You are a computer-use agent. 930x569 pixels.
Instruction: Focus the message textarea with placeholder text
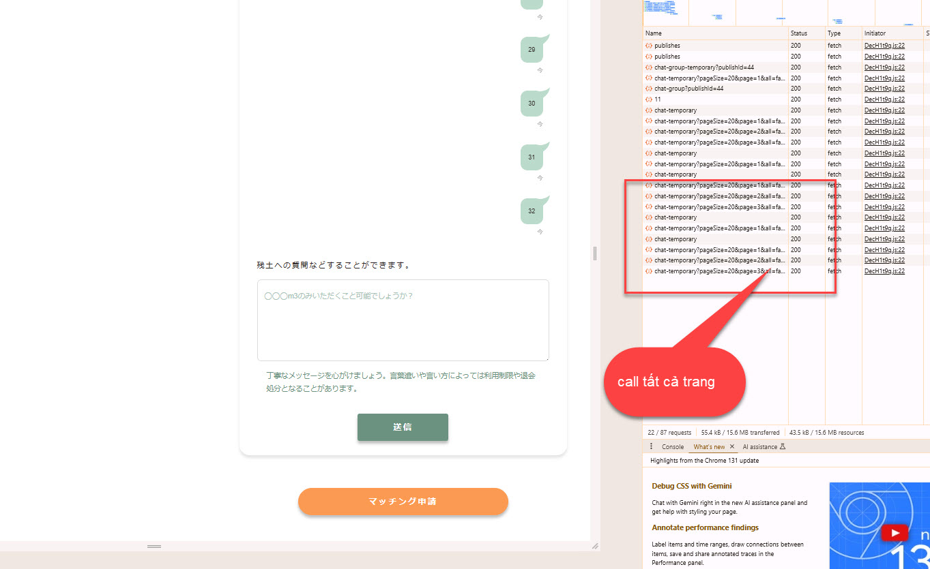coord(403,320)
